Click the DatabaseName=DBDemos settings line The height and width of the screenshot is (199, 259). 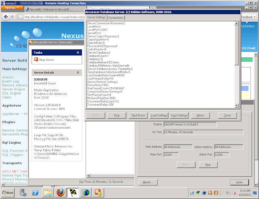coord(103,62)
